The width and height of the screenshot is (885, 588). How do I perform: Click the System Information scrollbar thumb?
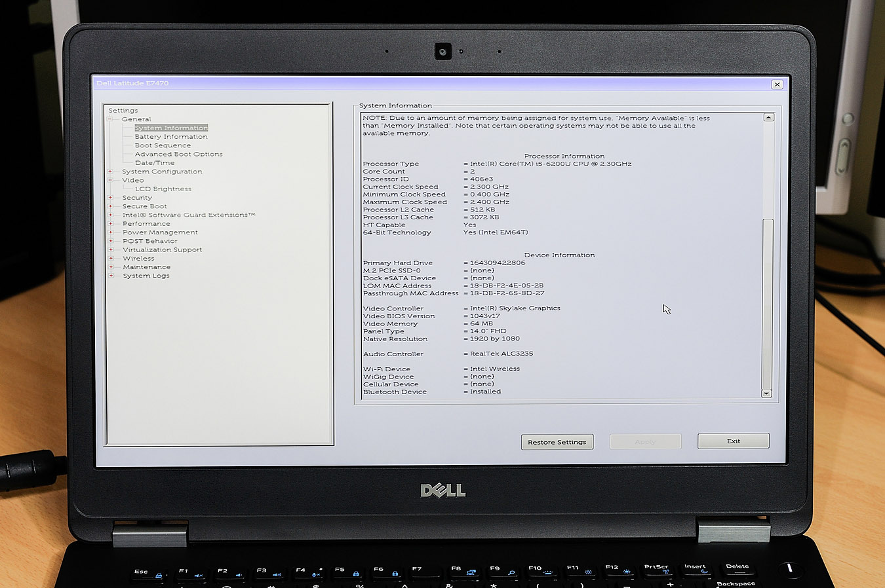click(767, 304)
